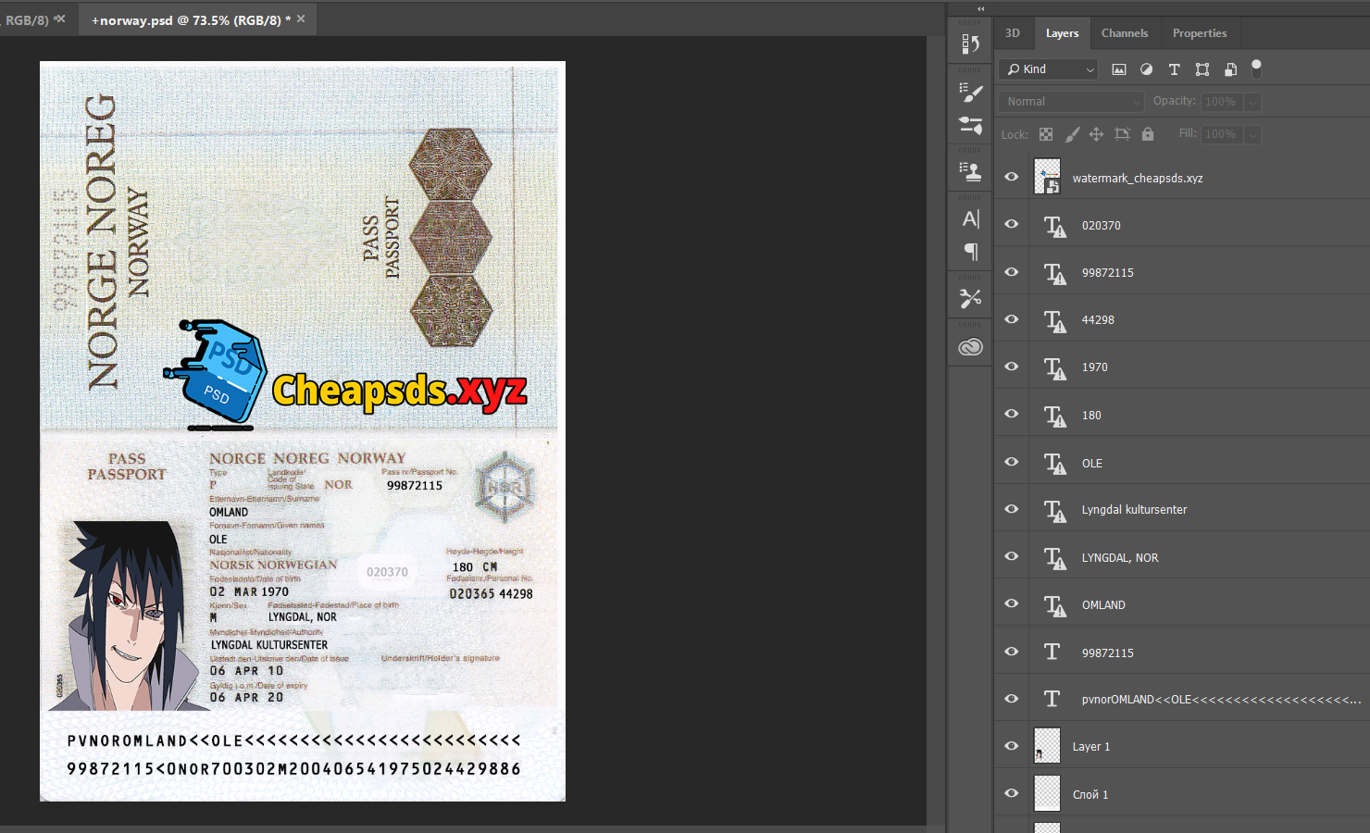Open the Normal blend mode dropdown
The height and width of the screenshot is (833, 1370).
coord(1071,102)
